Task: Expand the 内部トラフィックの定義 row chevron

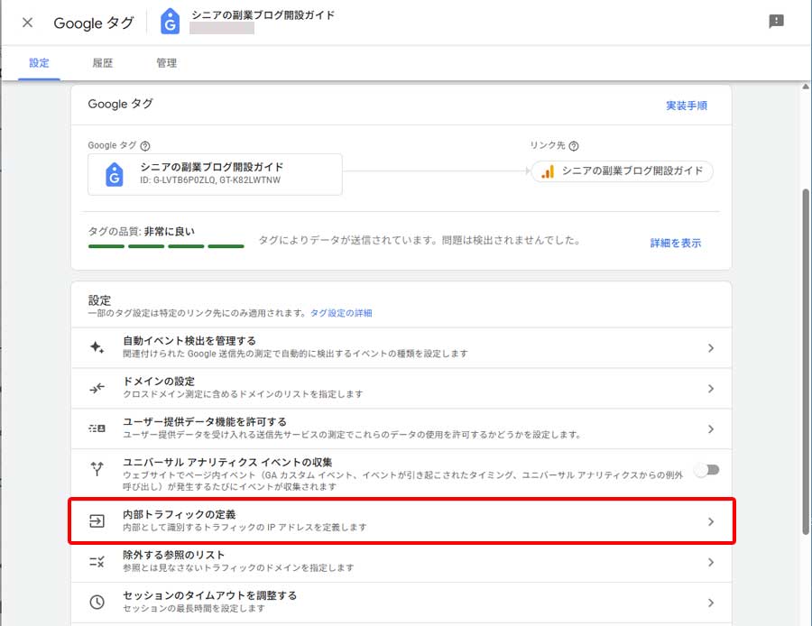Action: point(712,521)
